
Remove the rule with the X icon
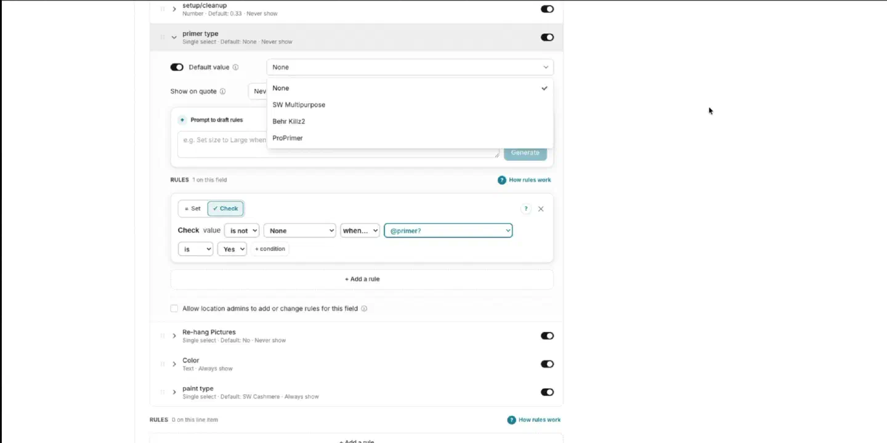tap(541, 209)
